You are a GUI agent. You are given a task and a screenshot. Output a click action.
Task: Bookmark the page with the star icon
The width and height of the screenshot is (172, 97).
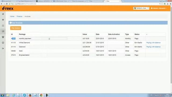click(162, 4)
